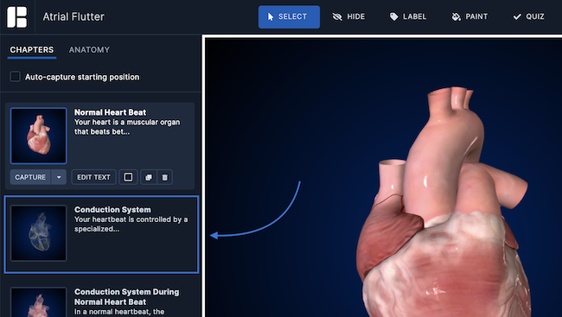Expand the Capture dropdown arrow

point(59,177)
